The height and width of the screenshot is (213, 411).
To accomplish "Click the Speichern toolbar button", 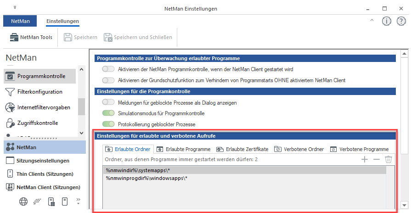I will [x=80, y=37].
